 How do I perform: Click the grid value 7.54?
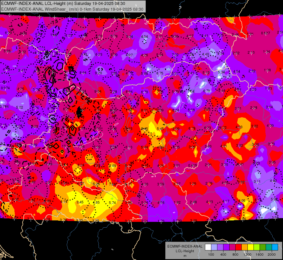pos(191,92)
